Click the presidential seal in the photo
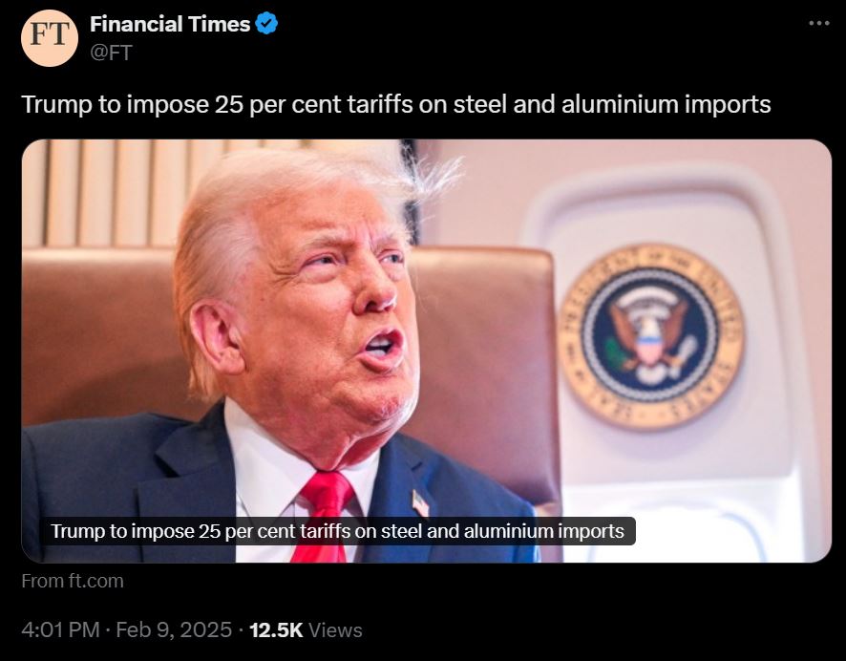The width and height of the screenshot is (846, 661). (651, 336)
